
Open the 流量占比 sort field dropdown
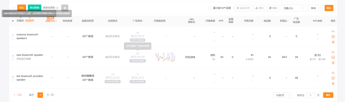pyautogui.click(x=294, y=8)
